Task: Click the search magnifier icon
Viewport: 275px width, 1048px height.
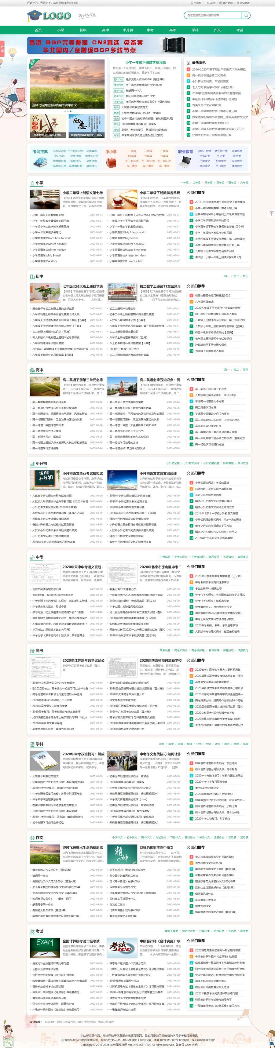Action: click(246, 16)
